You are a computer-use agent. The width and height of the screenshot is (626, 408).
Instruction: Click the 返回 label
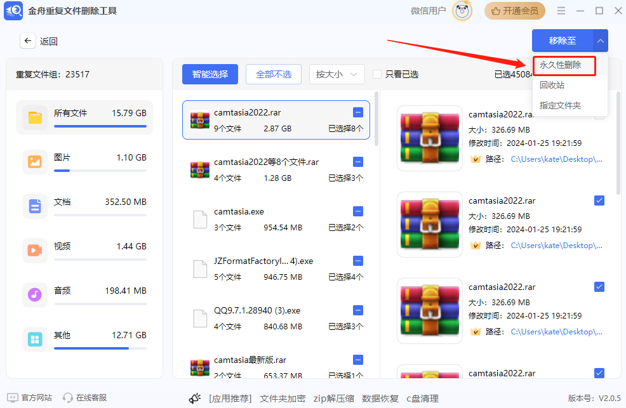[49, 41]
